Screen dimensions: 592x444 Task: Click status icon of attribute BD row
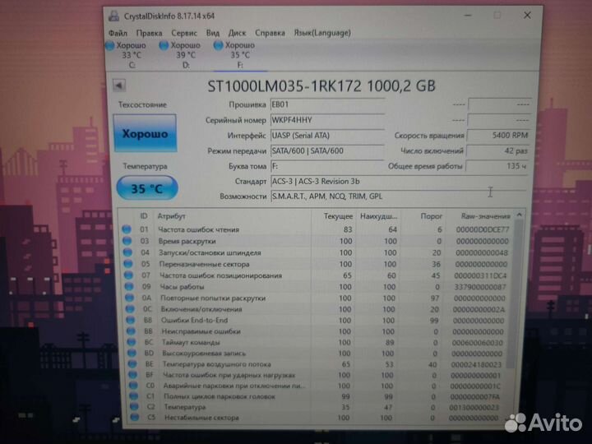coord(132,353)
